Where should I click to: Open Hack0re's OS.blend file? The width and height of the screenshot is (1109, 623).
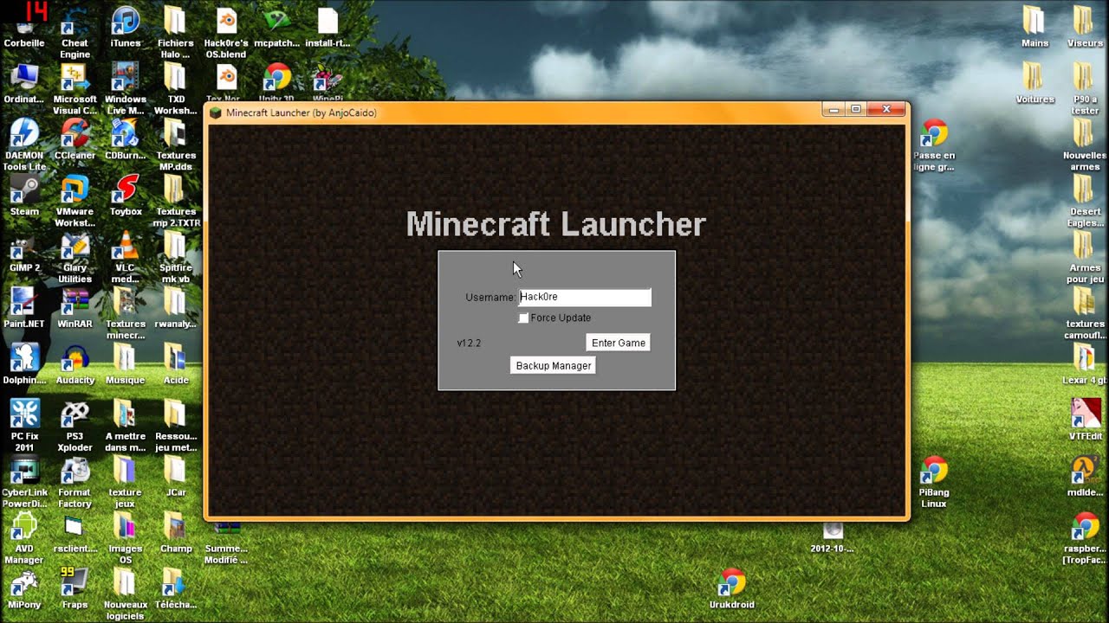[x=225, y=32]
